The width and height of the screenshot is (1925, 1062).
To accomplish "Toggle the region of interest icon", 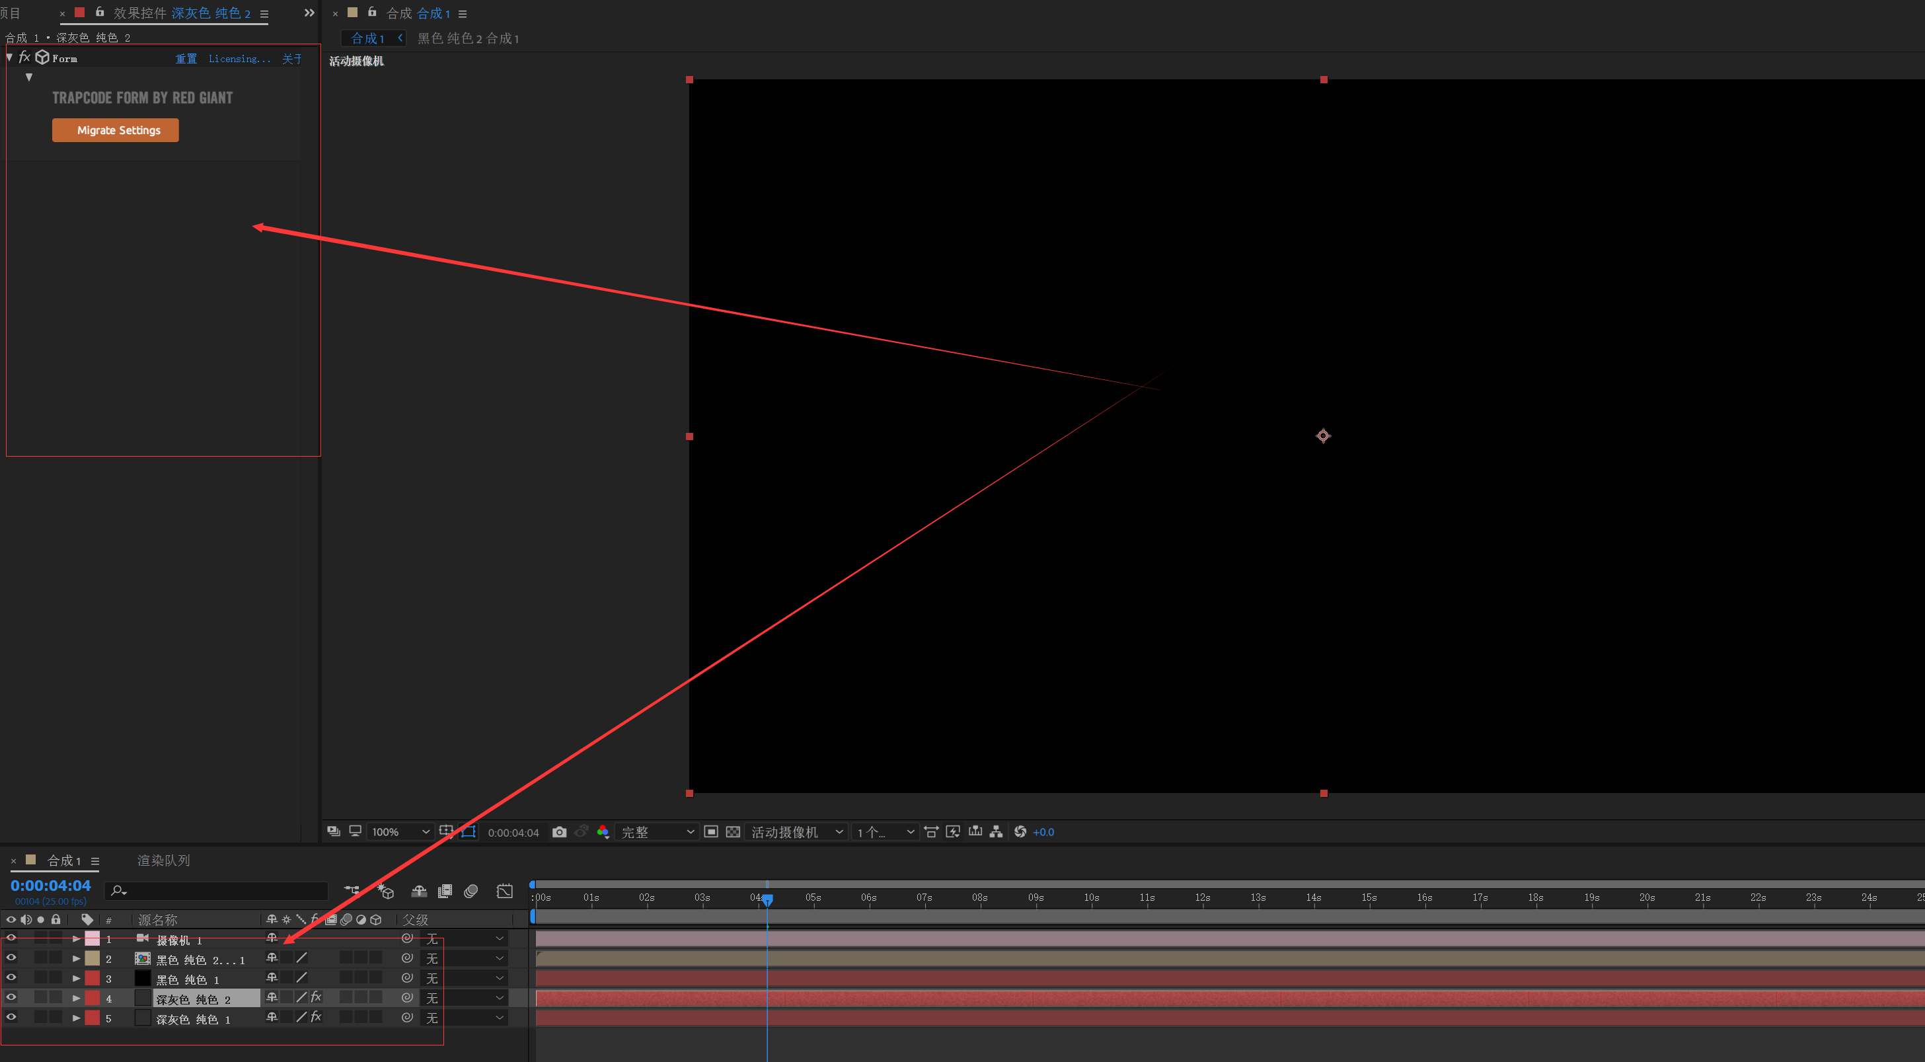I will tap(710, 832).
